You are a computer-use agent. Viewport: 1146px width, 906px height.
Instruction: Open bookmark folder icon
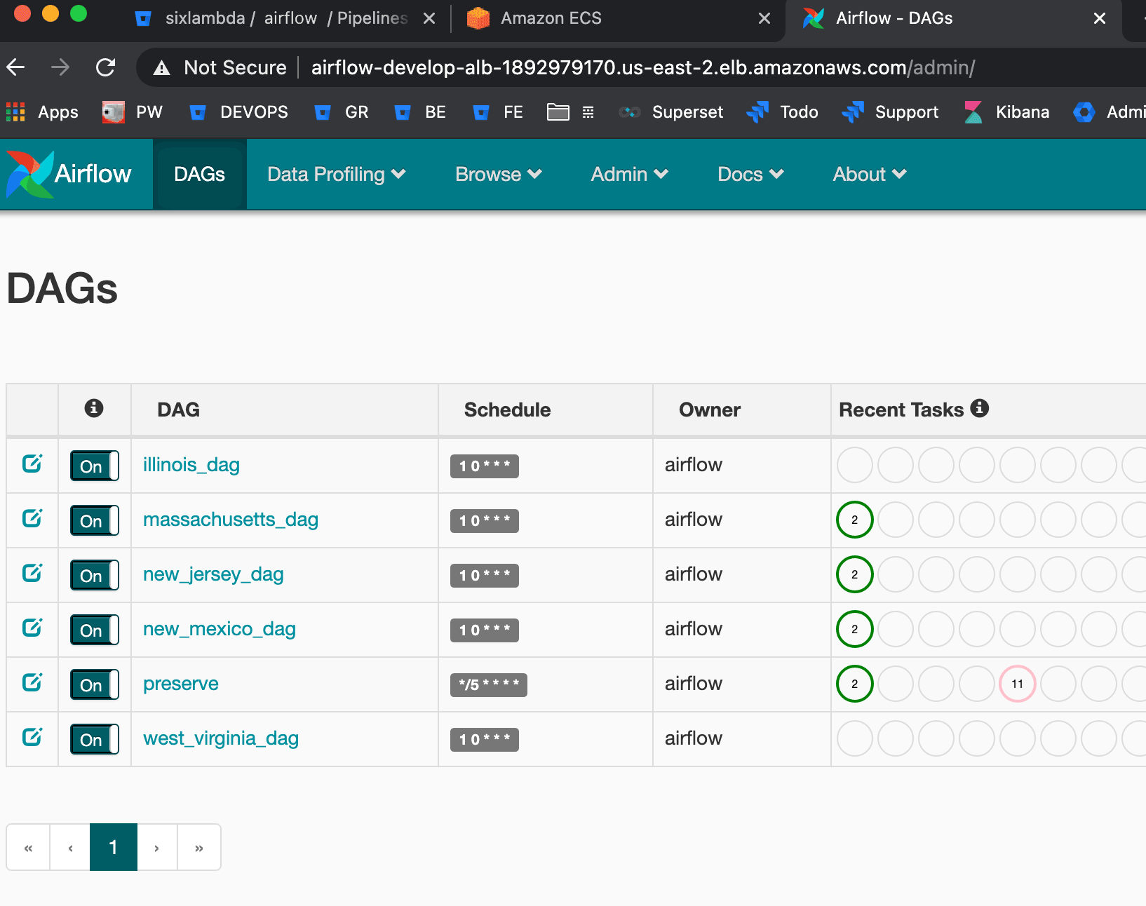(x=558, y=112)
